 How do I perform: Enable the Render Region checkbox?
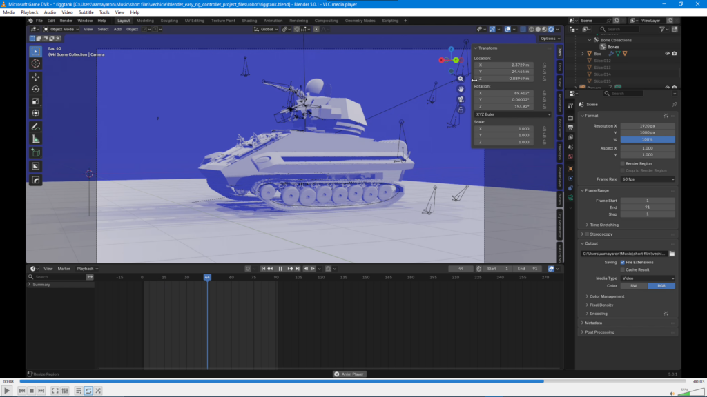click(x=623, y=164)
